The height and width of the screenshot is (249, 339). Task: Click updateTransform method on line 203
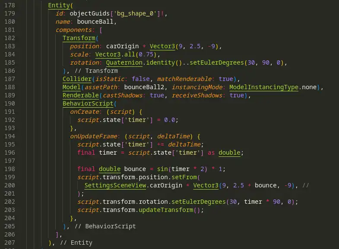point(166,210)
